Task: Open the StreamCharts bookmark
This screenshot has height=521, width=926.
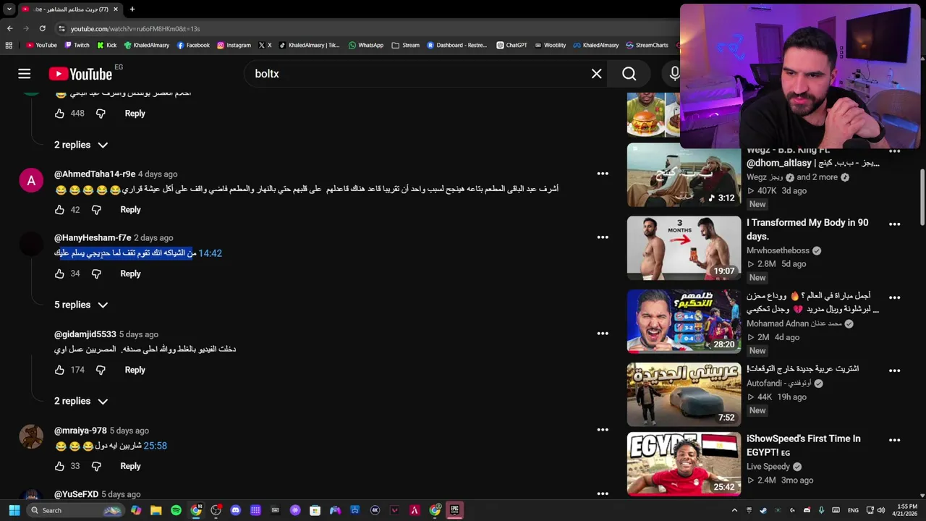Action: pos(647,45)
